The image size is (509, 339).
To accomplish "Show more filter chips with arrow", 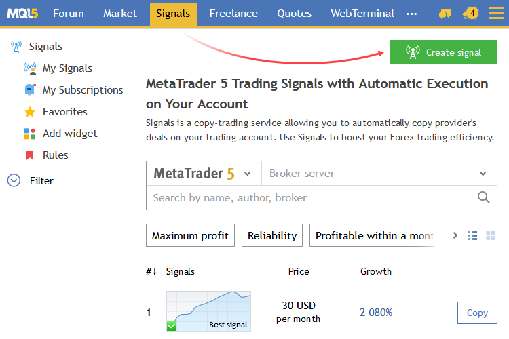I will tap(455, 235).
